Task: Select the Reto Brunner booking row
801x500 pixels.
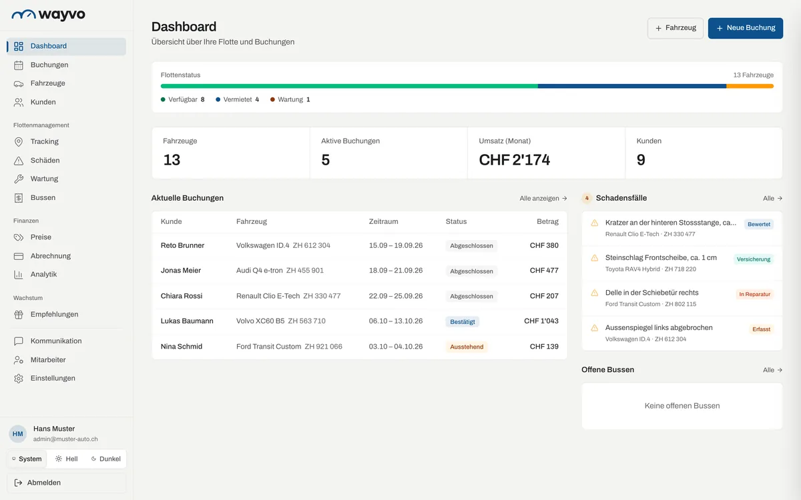Action: [x=359, y=245]
